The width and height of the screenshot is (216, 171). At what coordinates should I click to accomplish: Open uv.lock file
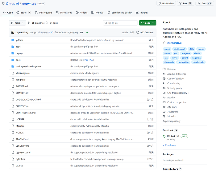[19, 166]
